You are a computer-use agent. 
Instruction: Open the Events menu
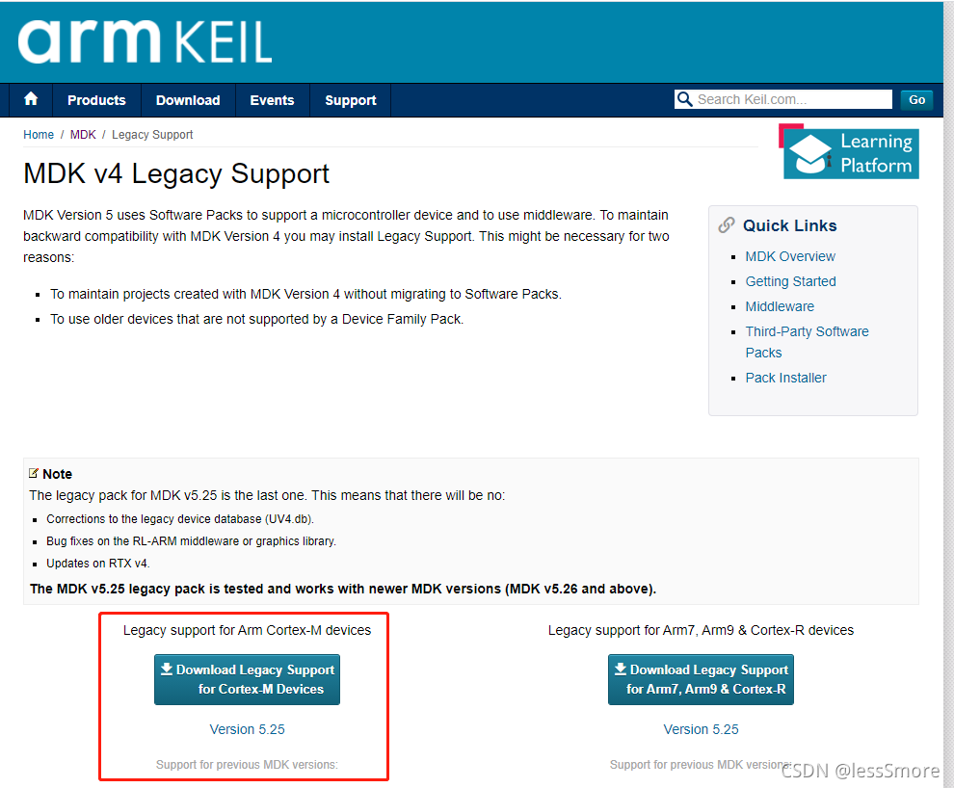point(272,100)
